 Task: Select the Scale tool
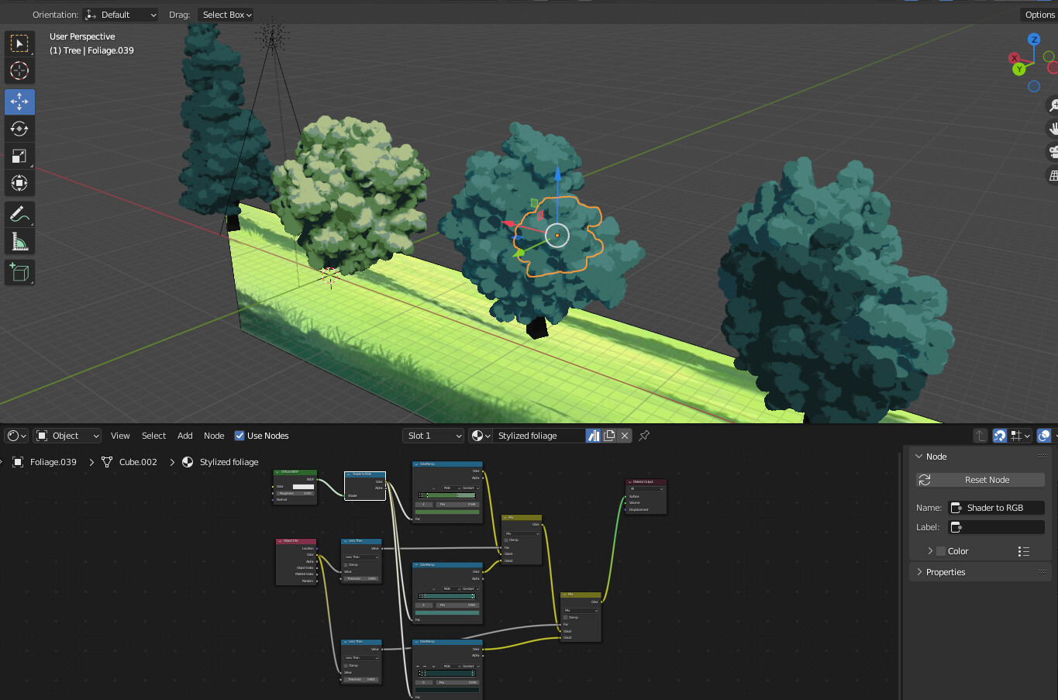[19, 156]
